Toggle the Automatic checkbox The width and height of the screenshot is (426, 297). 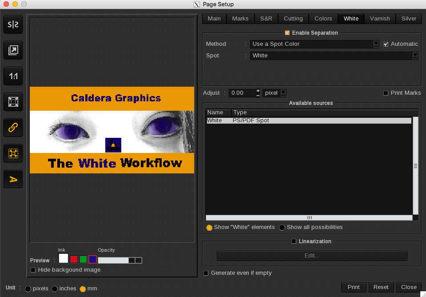[x=386, y=44]
